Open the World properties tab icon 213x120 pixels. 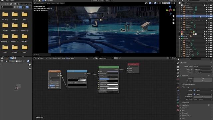[x=178, y=79]
